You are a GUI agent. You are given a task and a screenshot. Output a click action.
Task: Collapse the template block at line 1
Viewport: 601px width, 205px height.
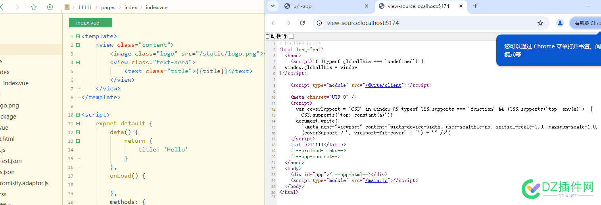coord(78,36)
